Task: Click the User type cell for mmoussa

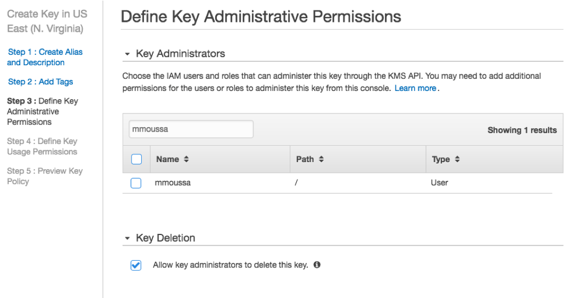Action: pyautogui.click(x=439, y=183)
